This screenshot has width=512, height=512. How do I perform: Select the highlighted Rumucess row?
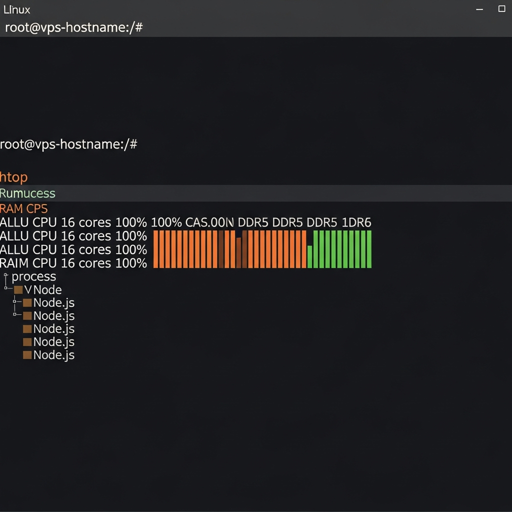27,193
